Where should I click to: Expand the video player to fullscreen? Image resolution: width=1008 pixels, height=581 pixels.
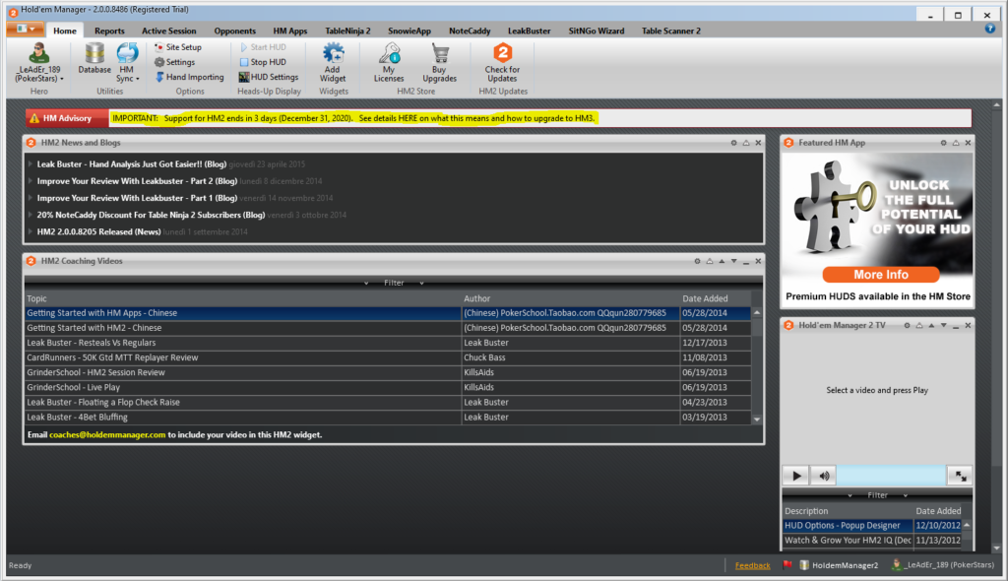coord(961,476)
